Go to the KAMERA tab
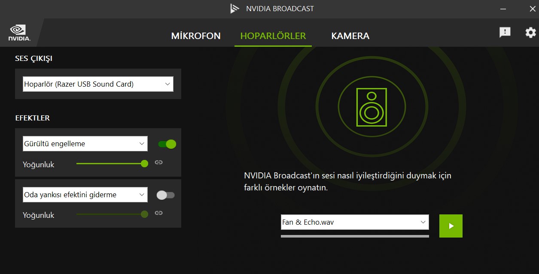The height and width of the screenshot is (274, 539). (x=350, y=36)
